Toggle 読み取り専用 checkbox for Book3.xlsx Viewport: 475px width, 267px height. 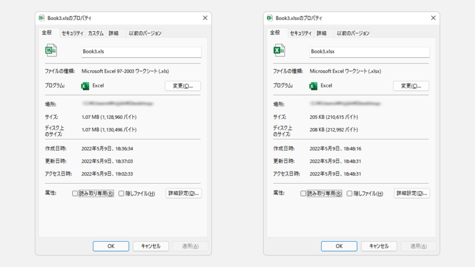pyautogui.click(x=303, y=194)
